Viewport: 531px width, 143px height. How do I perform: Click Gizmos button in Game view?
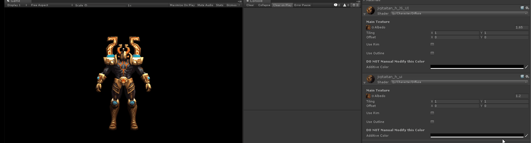coord(231,5)
